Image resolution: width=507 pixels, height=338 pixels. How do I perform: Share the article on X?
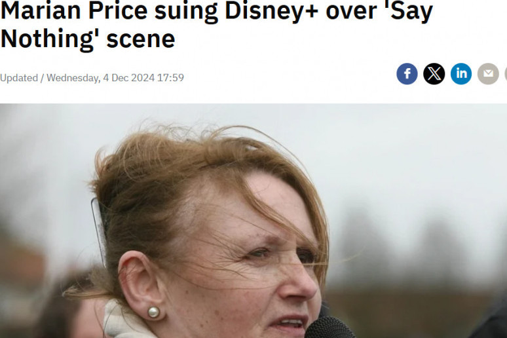coord(434,74)
